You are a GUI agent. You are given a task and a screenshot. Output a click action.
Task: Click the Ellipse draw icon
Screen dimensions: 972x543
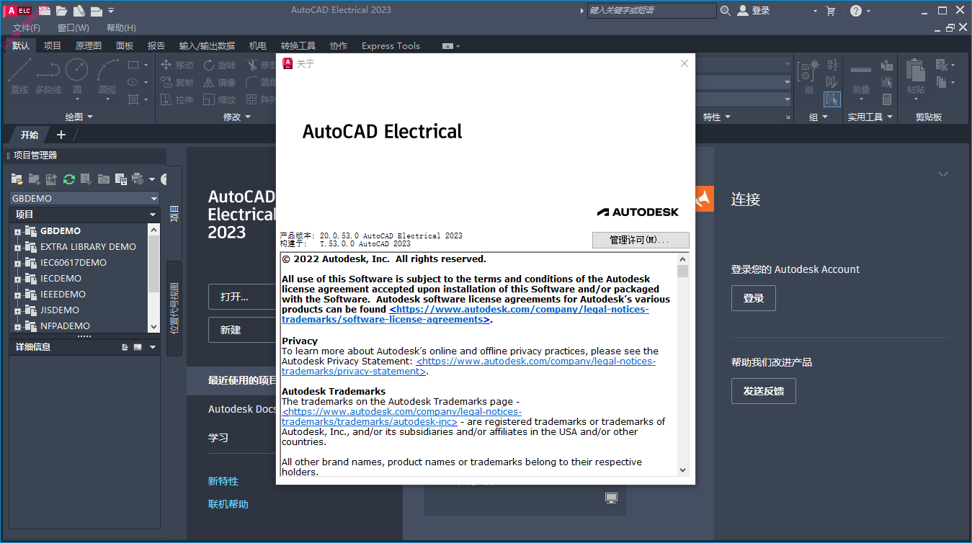[x=133, y=82]
